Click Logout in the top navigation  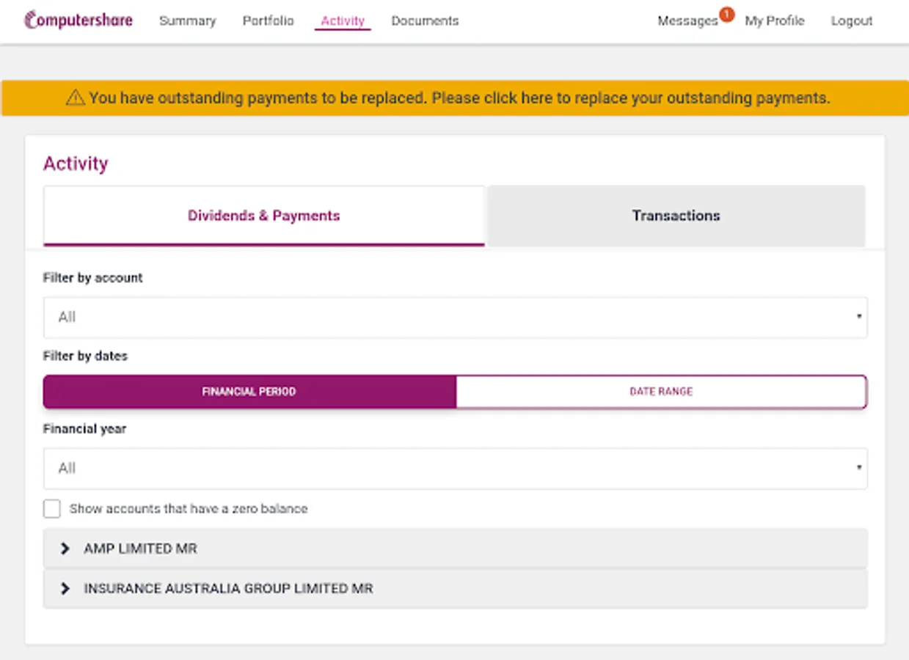pyautogui.click(x=851, y=21)
